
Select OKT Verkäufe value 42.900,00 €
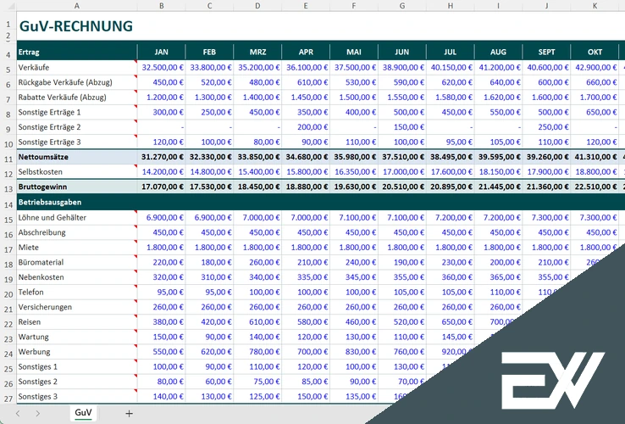[x=595, y=68]
